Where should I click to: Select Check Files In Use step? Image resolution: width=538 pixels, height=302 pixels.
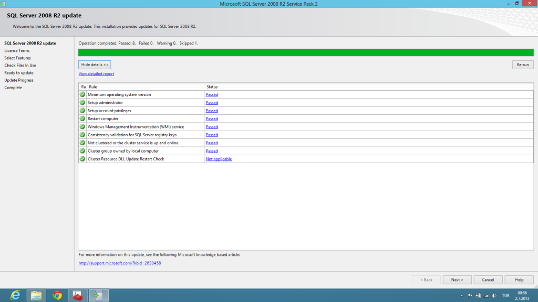pyautogui.click(x=20, y=66)
